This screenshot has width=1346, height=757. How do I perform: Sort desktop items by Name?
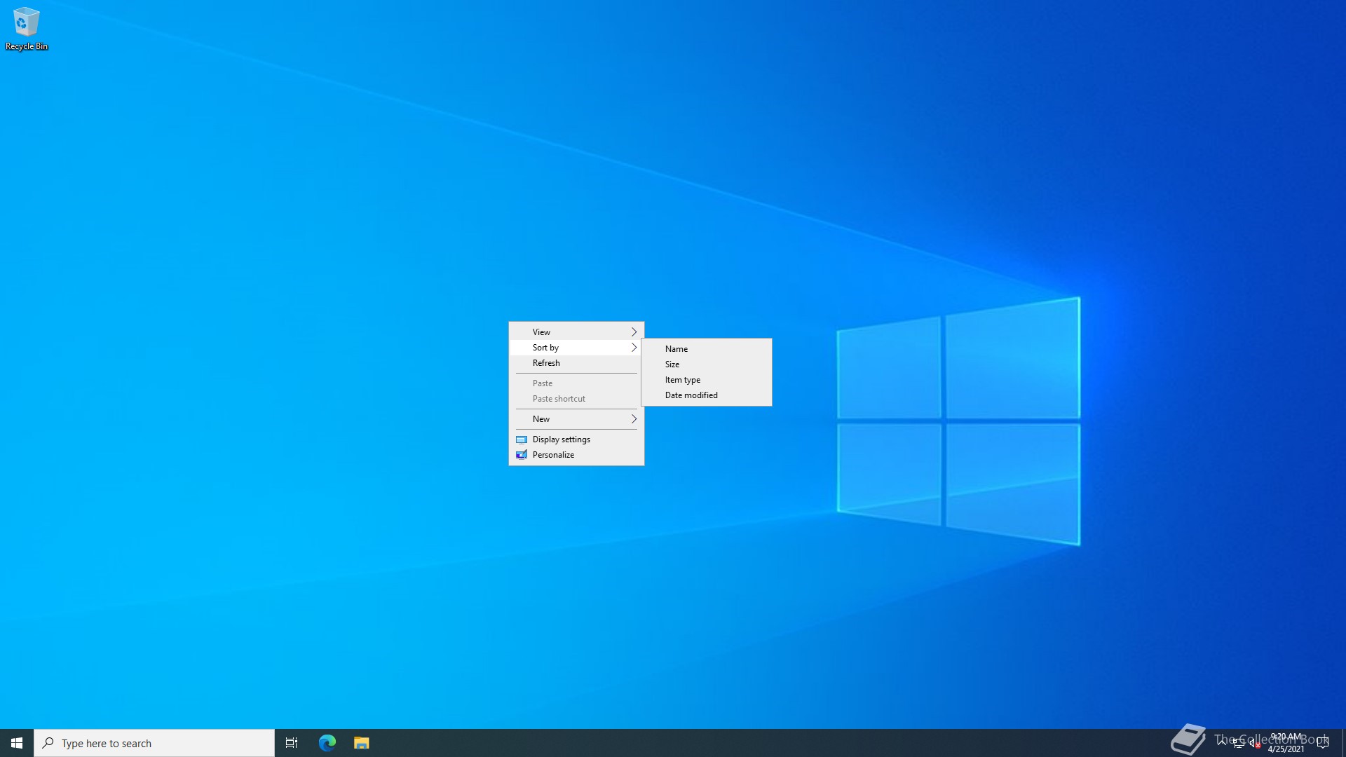click(x=707, y=349)
